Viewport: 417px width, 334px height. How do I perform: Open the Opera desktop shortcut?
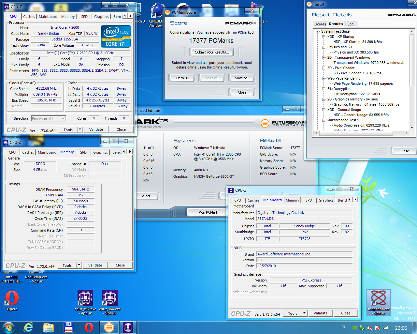pos(12,300)
